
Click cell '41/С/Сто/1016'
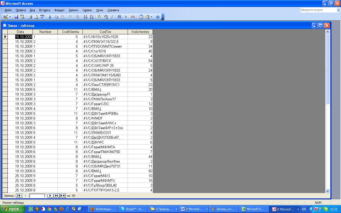(x=105, y=51)
